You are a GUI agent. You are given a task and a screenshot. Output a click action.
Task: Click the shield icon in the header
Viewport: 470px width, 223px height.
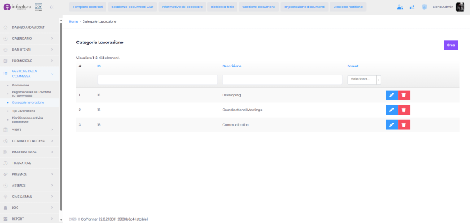coord(424,7)
